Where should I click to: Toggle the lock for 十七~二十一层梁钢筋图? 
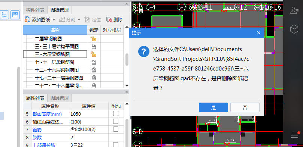click(94, 78)
